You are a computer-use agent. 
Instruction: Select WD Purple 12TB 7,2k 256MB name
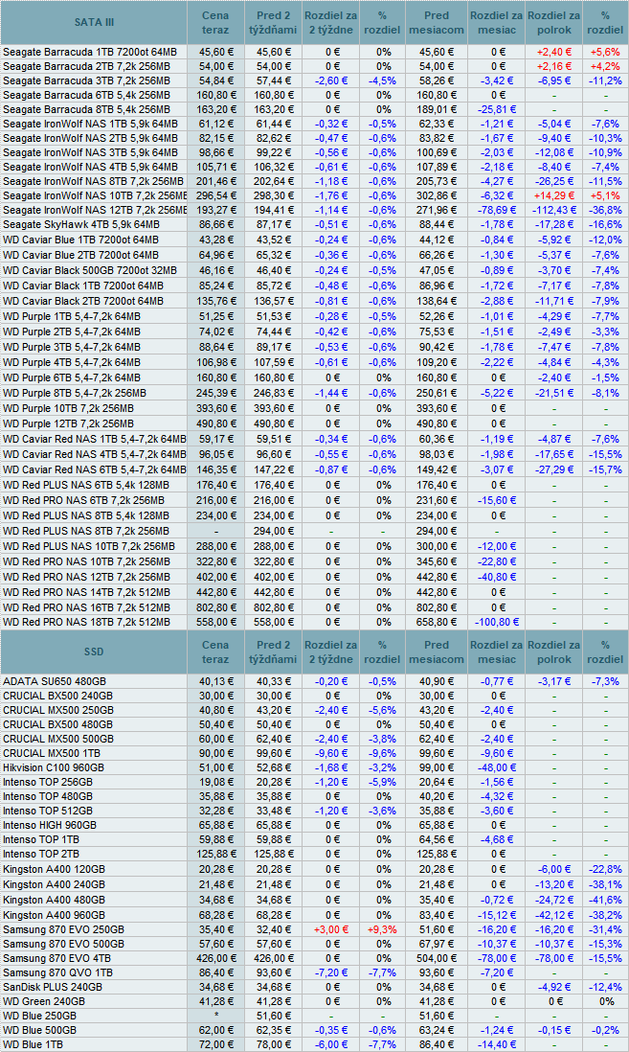click(x=68, y=423)
